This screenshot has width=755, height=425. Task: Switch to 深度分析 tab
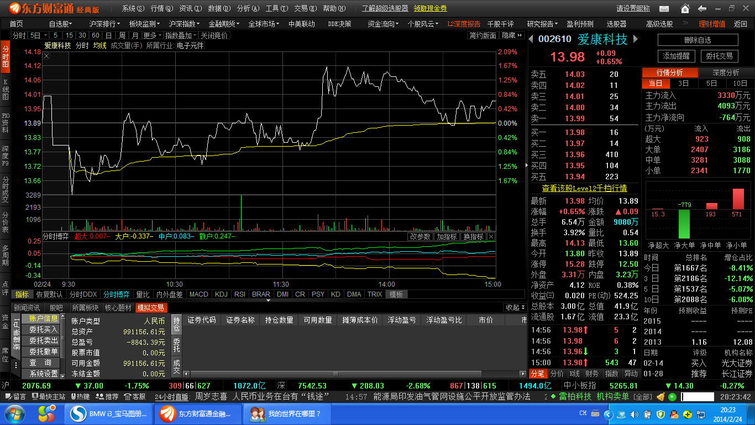click(726, 72)
